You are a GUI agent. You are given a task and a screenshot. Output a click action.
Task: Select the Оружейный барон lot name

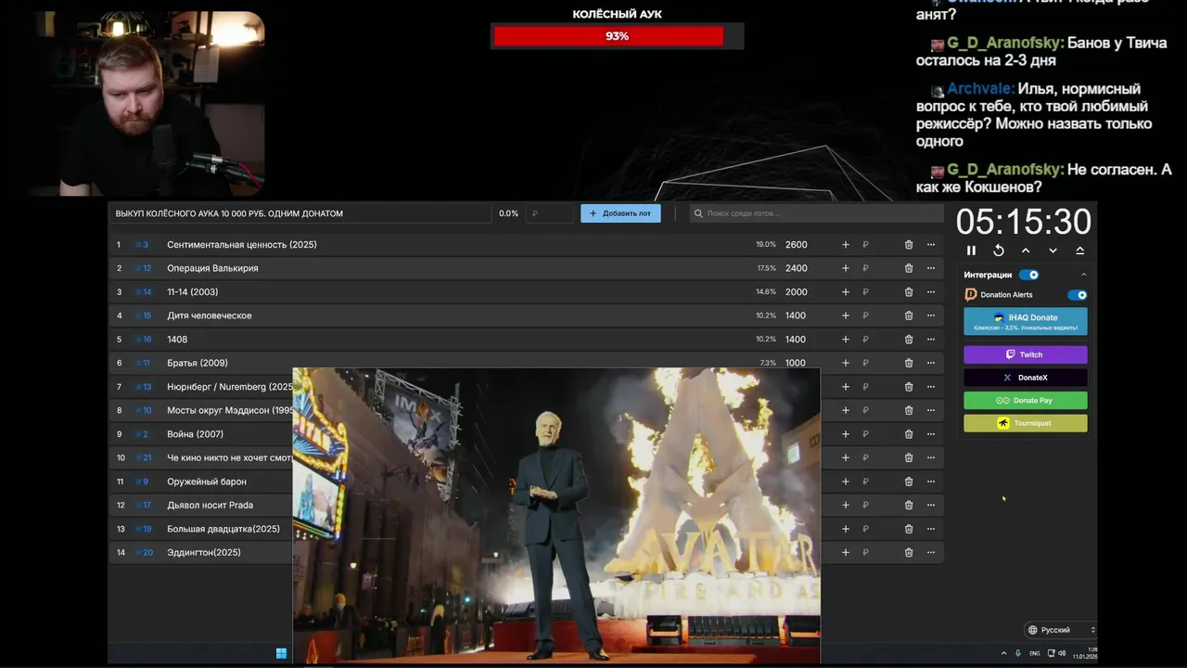(207, 482)
